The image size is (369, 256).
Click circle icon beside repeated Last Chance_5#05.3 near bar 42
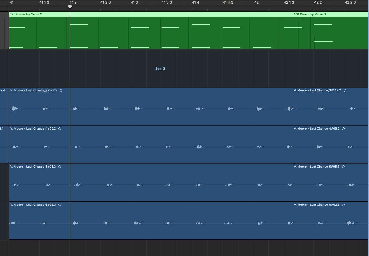point(344,167)
